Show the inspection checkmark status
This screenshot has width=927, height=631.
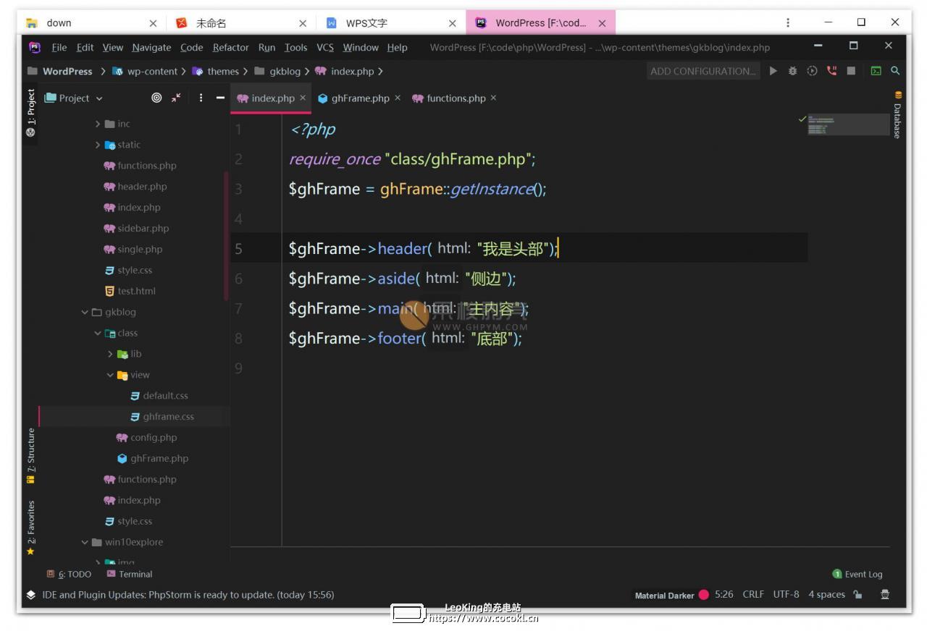(x=802, y=118)
